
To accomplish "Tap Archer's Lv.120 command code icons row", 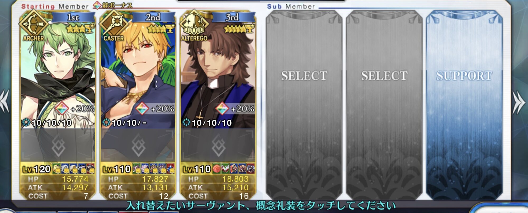I will tap(73, 169).
